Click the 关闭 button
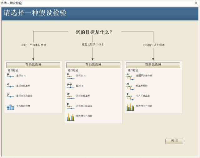 174,141
